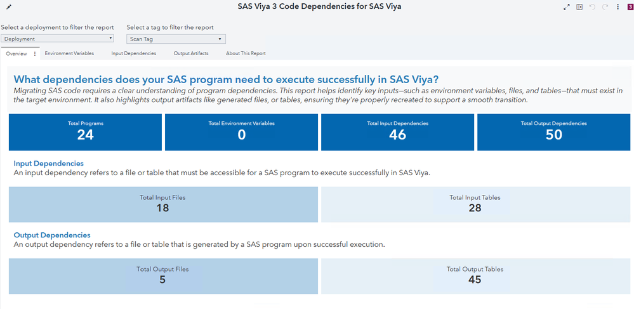This screenshot has height=309, width=634.
Task: Click the undo arrow icon
Action: 592,7
